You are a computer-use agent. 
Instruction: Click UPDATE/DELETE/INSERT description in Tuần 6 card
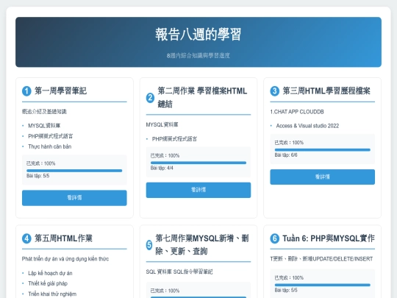321,259
